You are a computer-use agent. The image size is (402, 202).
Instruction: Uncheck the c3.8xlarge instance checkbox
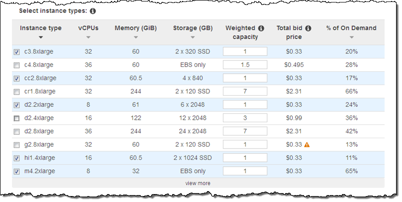[17, 51]
